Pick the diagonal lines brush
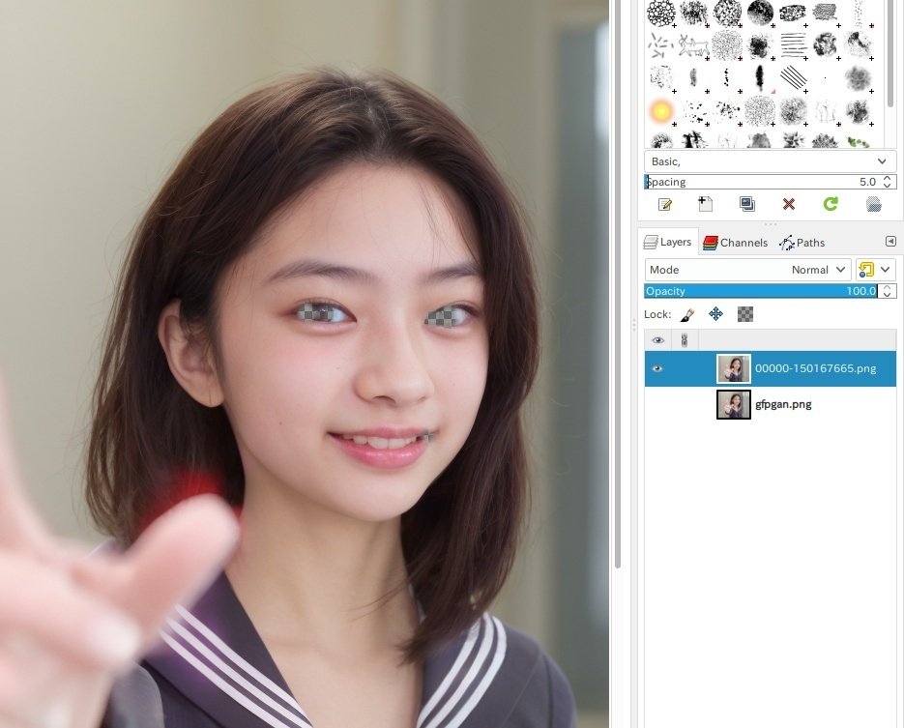This screenshot has width=904, height=728. [794, 77]
